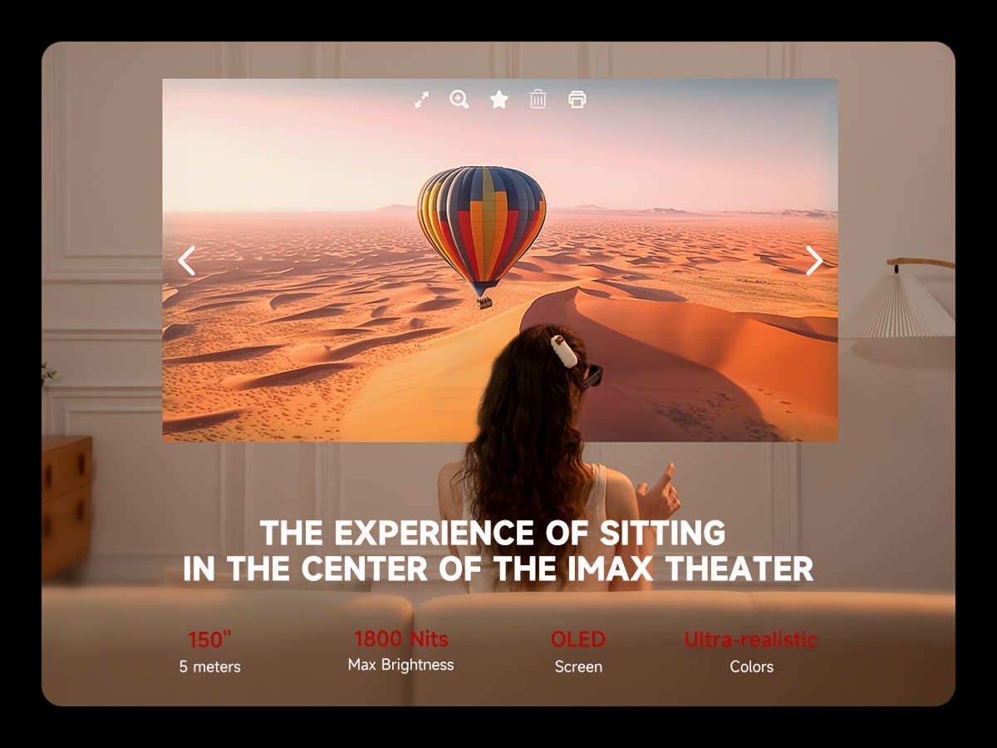Click the "IN THE CENTER OF THE IMAX THEATER" line
997x748 pixels.
498,569
